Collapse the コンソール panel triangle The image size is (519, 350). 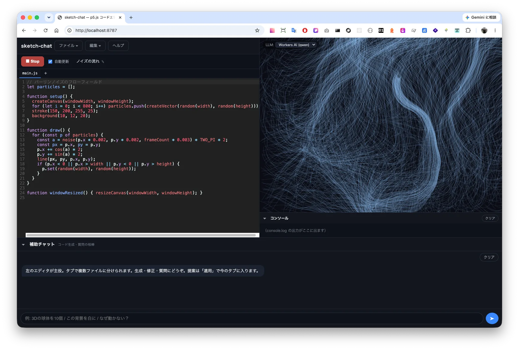(x=264, y=218)
